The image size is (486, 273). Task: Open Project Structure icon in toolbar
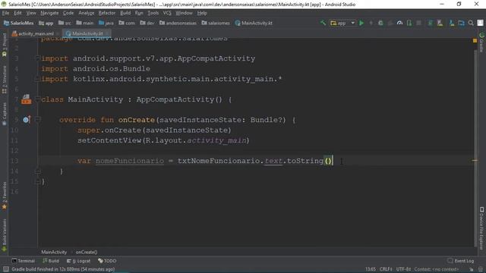(x=461, y=23)
